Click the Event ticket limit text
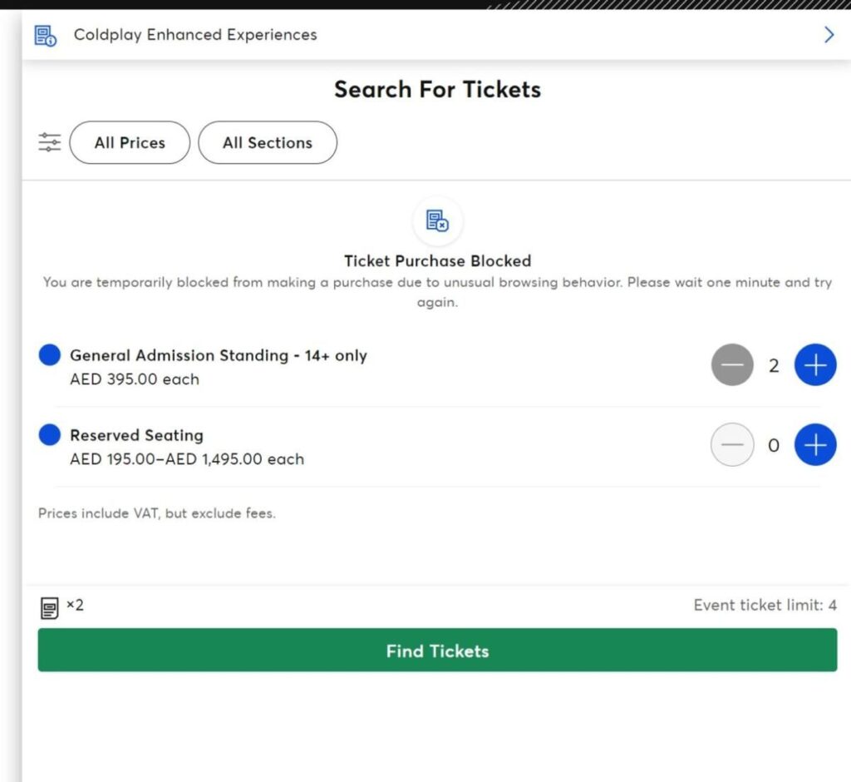This screenshot has height=782, width=851. point(765,606)
